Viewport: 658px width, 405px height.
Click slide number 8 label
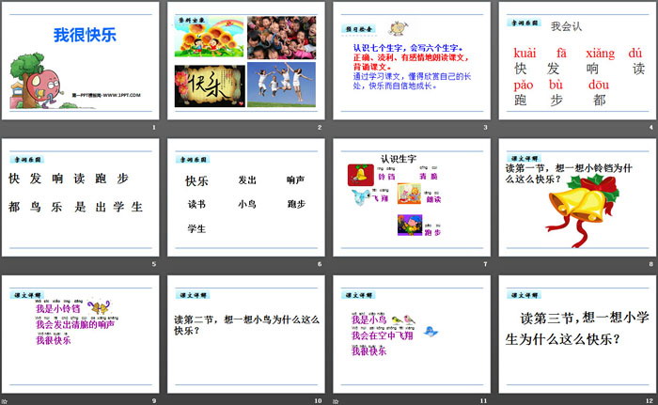point(651,264)
